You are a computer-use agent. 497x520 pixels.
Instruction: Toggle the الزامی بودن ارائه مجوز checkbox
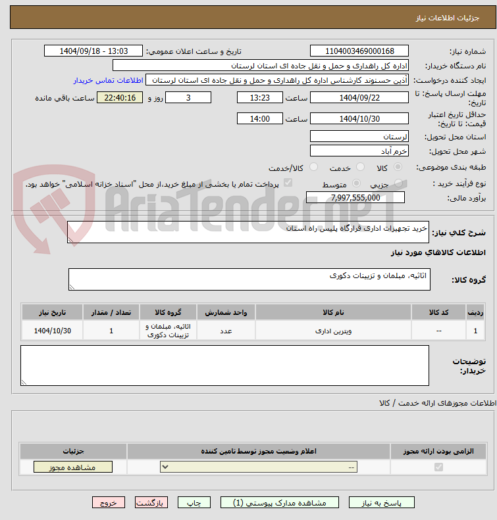click(438, 467)
